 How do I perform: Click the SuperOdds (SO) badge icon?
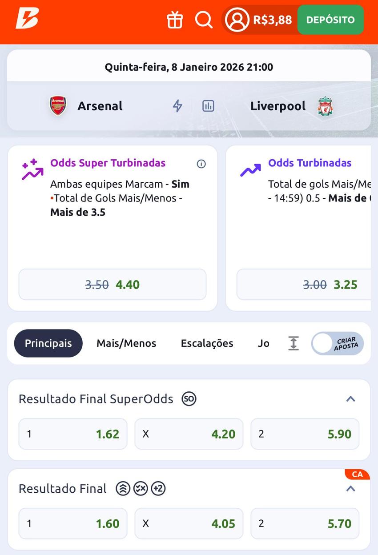[189, 399]
